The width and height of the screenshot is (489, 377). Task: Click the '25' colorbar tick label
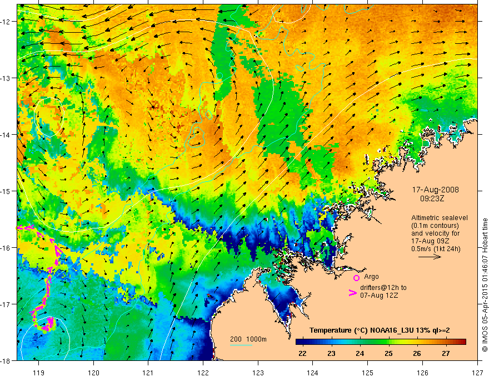click(x=388, y=353)
